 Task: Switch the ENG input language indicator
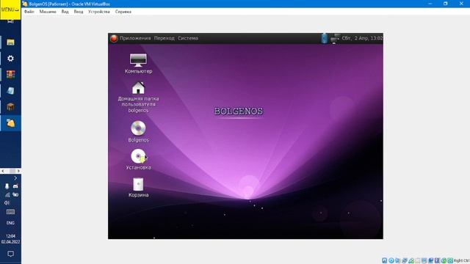coord(10,223)
